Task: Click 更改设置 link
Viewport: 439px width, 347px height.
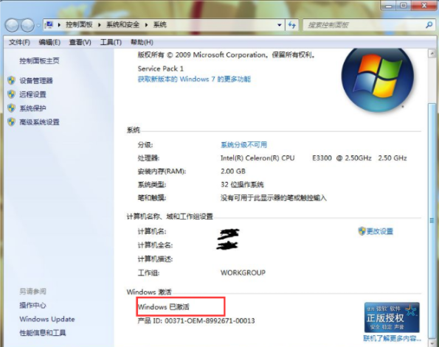Action: coord(379,231)
